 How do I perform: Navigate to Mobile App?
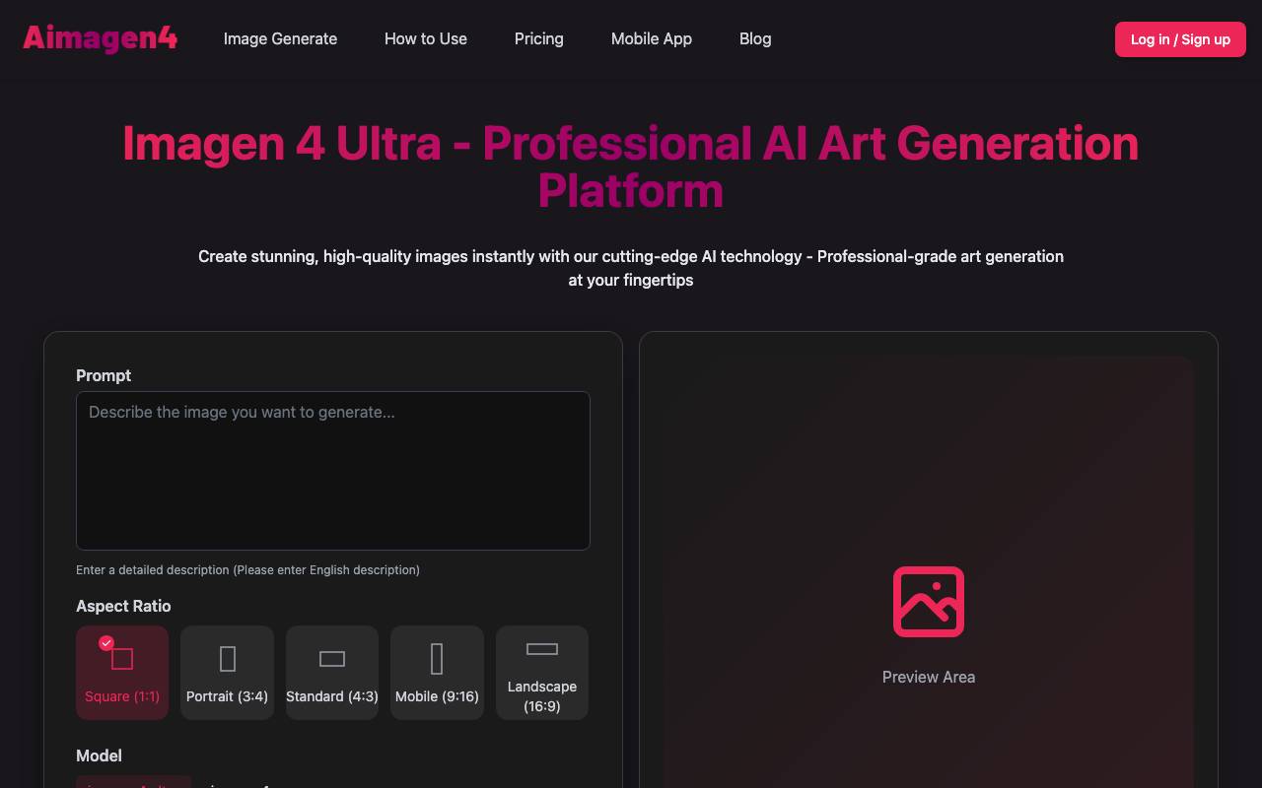(x=652, y=38)
